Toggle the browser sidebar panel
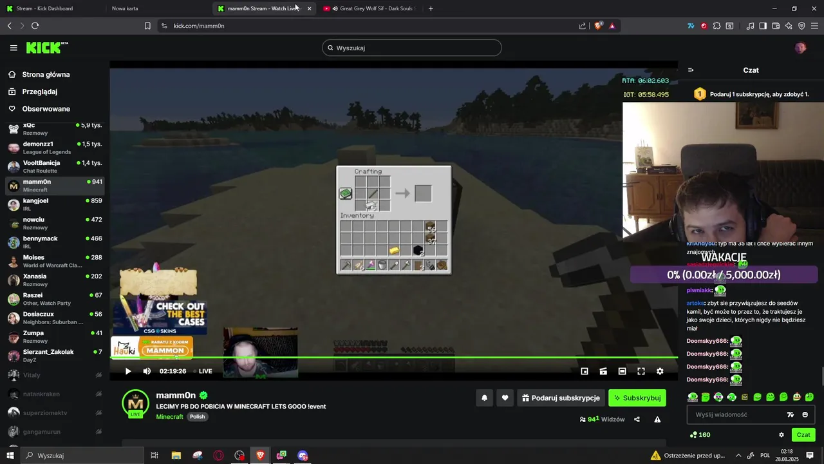This screenshot has width=824, height=464. 763,26
